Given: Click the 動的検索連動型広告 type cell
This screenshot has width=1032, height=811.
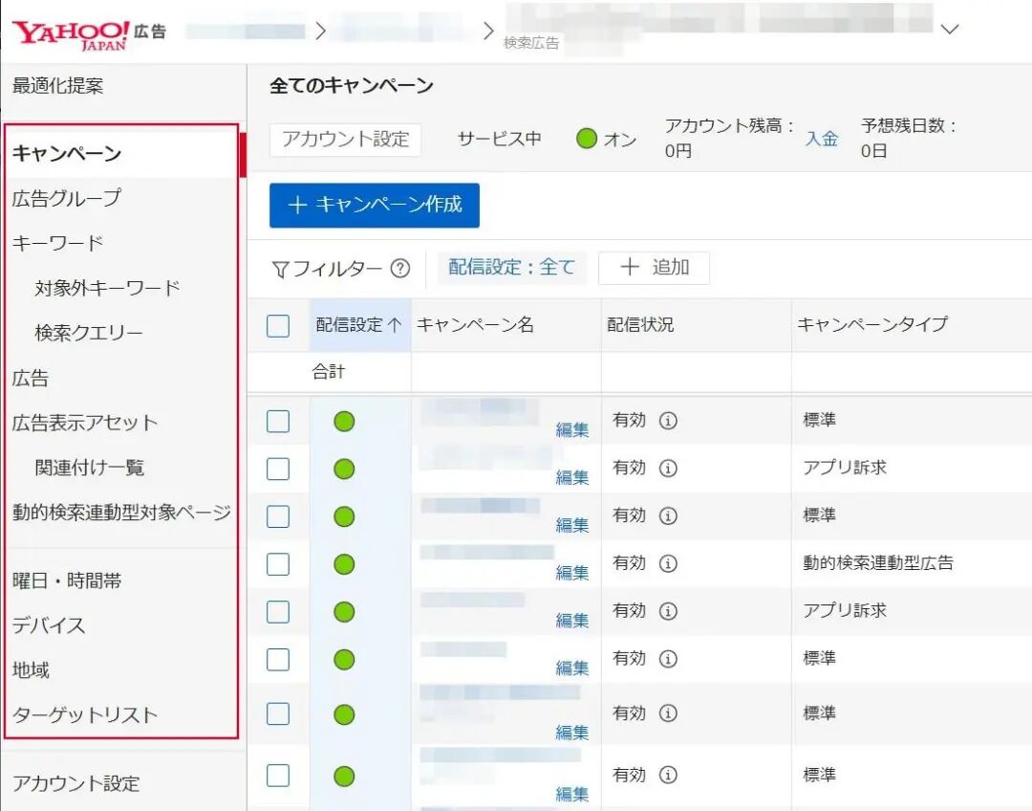Looking at the screenshot, I should tap(878, 562).
